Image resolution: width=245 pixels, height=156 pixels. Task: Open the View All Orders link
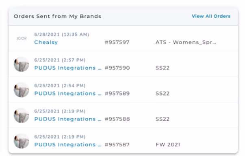(x=211, y=16)
